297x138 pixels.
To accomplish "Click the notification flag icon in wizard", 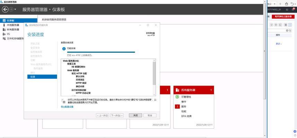I will [63, 101].
